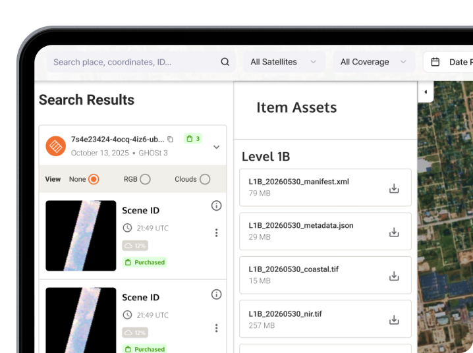This screenshot has height=353, width=473.
Task: Select the Clouds view radio button
Action: [x=205, y=179]
